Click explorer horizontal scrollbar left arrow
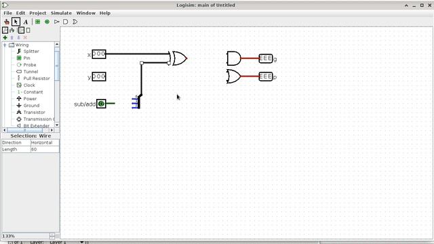 click(5, 130)
